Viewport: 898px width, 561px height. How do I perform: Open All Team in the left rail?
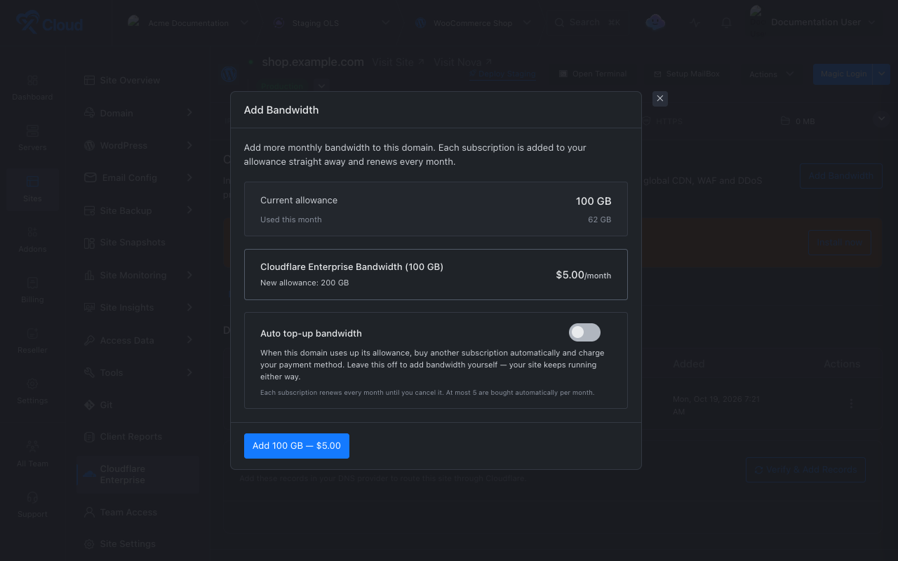click(32, 454)
